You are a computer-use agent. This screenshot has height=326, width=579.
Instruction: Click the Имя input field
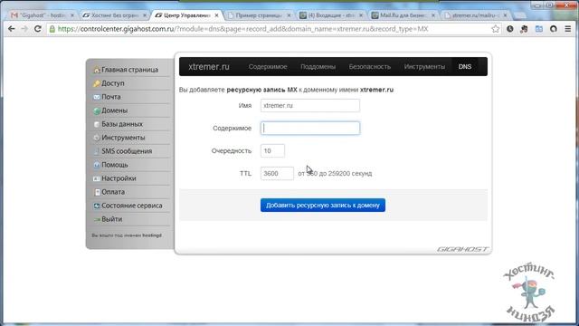click(310, 105)
